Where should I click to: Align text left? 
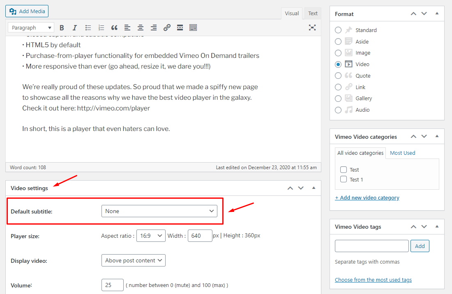pos(127,28)
